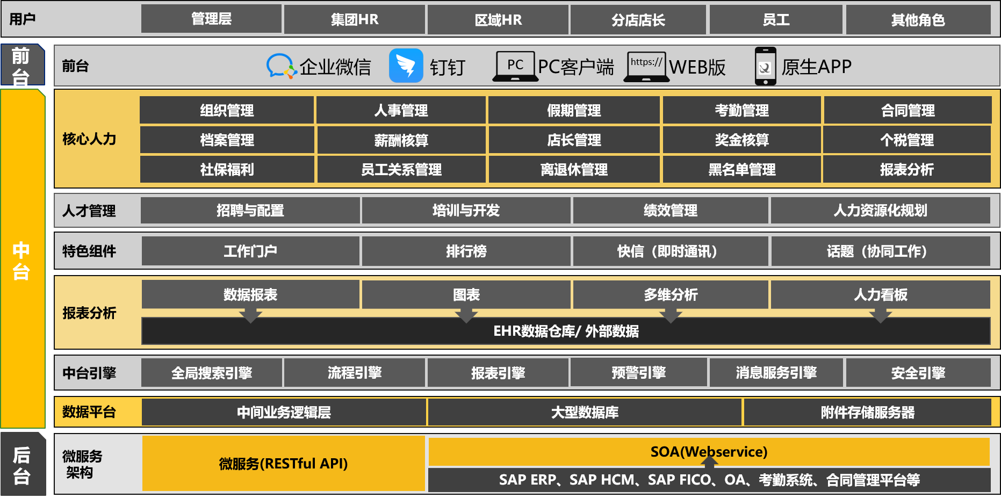1001x498 pixels.
Task: Click the 组织管理 module
Action: [227, 110]
